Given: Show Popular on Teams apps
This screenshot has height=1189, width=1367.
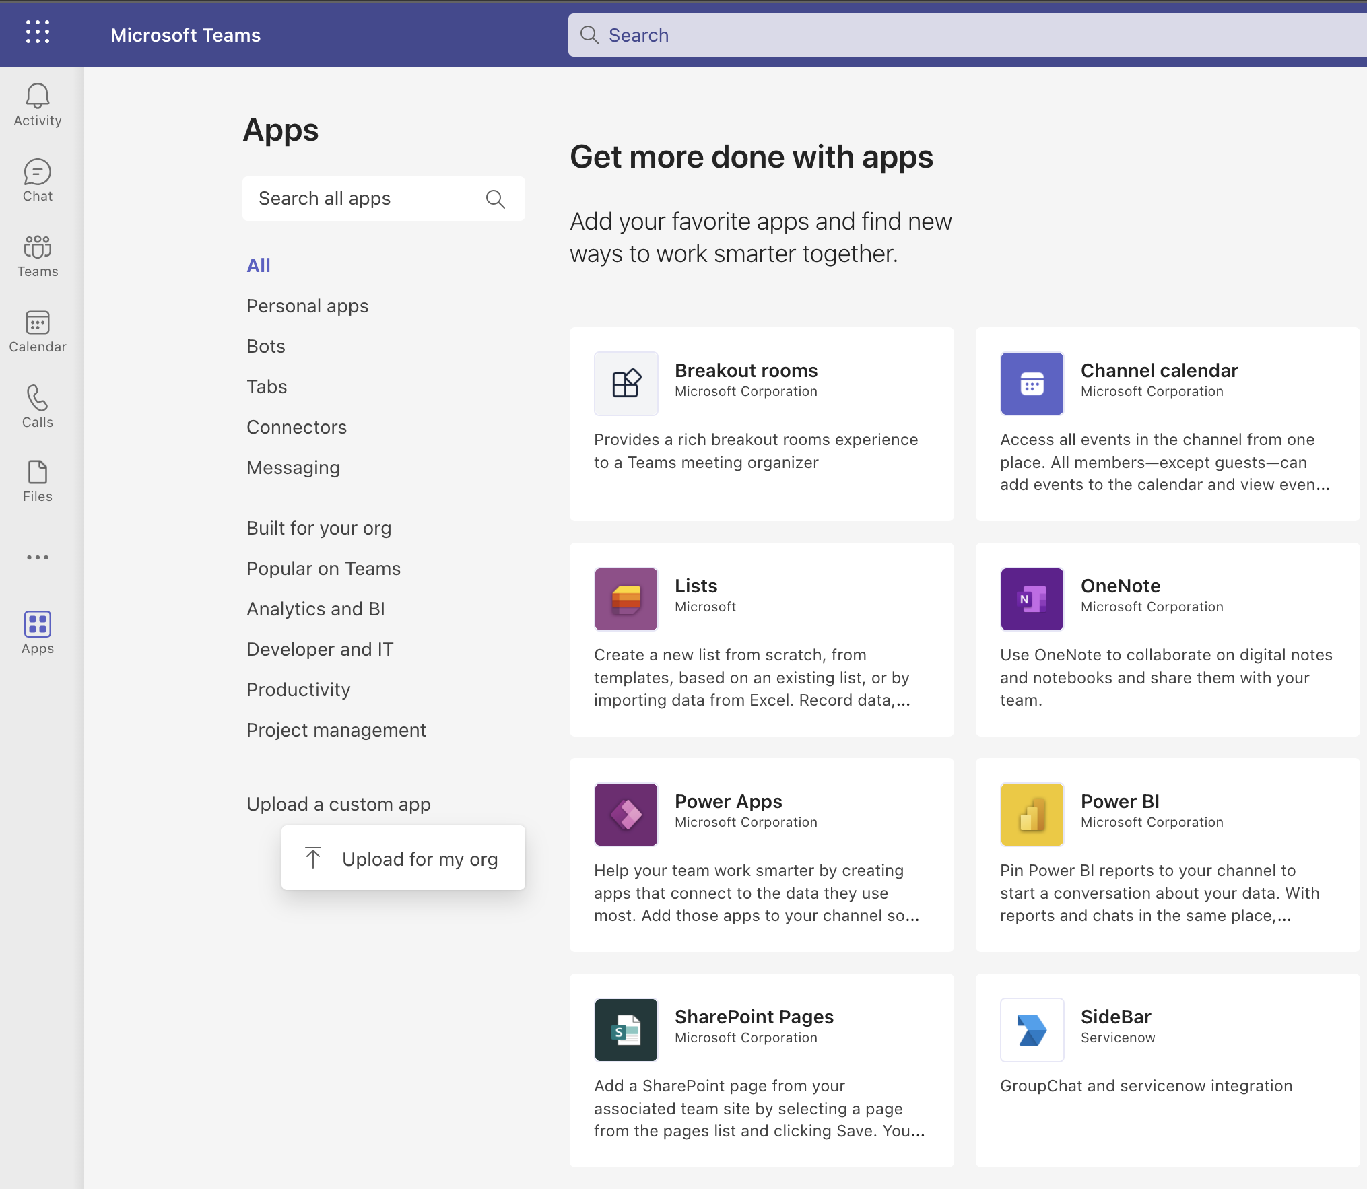Looking at the screenshot, I should [x=324, y=568].
